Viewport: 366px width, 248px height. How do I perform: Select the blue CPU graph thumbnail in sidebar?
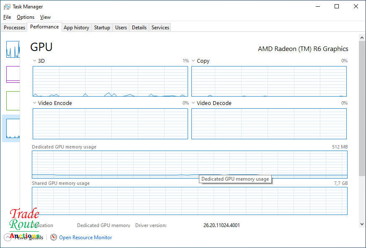(x=13, y=49)
